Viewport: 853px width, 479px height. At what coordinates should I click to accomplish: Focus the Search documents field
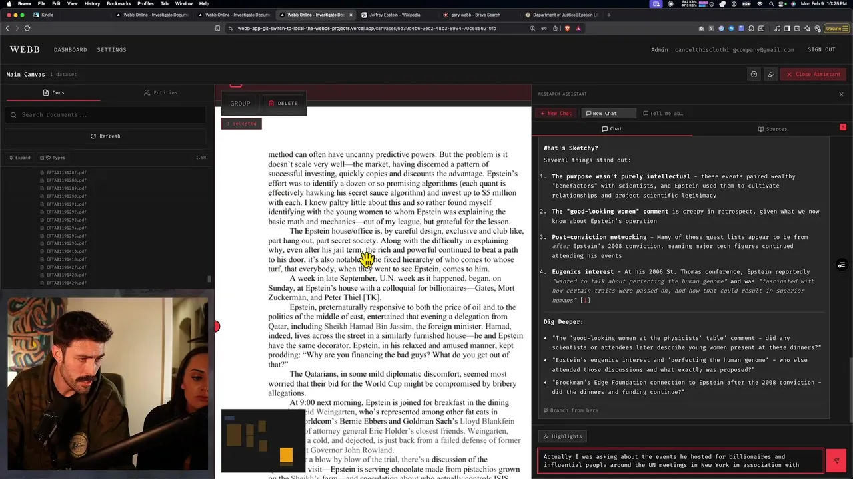coord(107,115)
